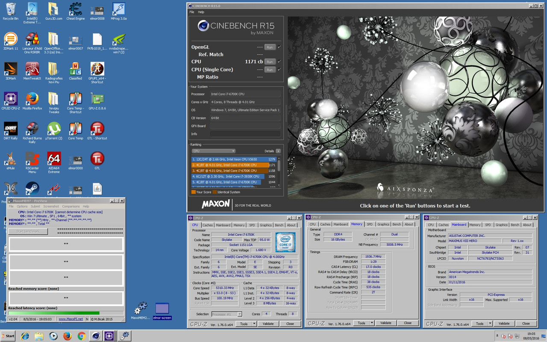Run the OpenGL test in Cinebench
547x342 pixels.
pos(270,47)
